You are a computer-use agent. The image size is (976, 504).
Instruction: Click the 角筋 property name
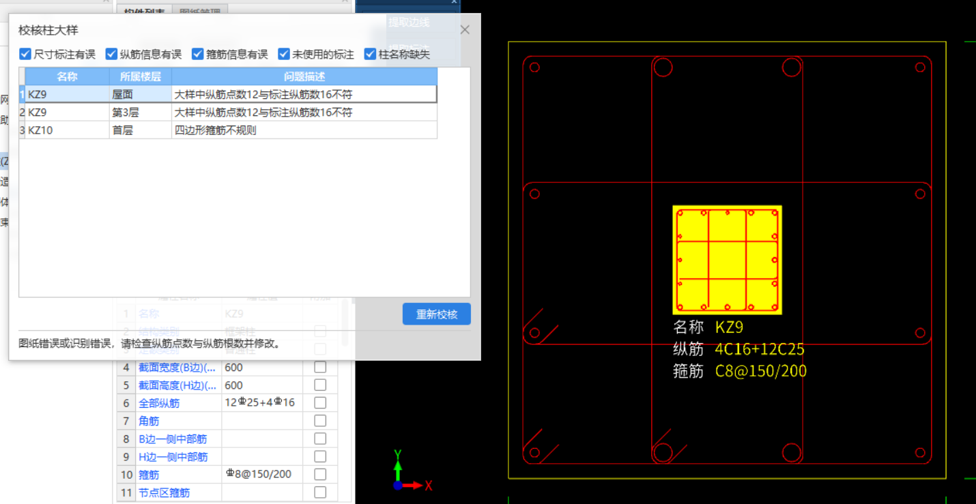(149, 421)
